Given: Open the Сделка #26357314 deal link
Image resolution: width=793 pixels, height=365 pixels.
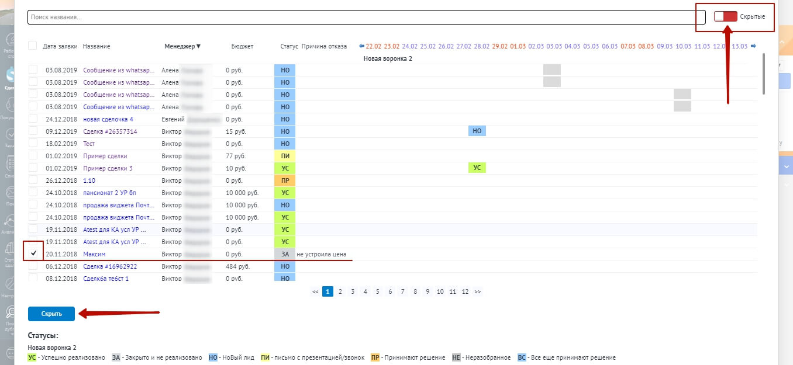Looking at the screenshot, I should point(110,131).
